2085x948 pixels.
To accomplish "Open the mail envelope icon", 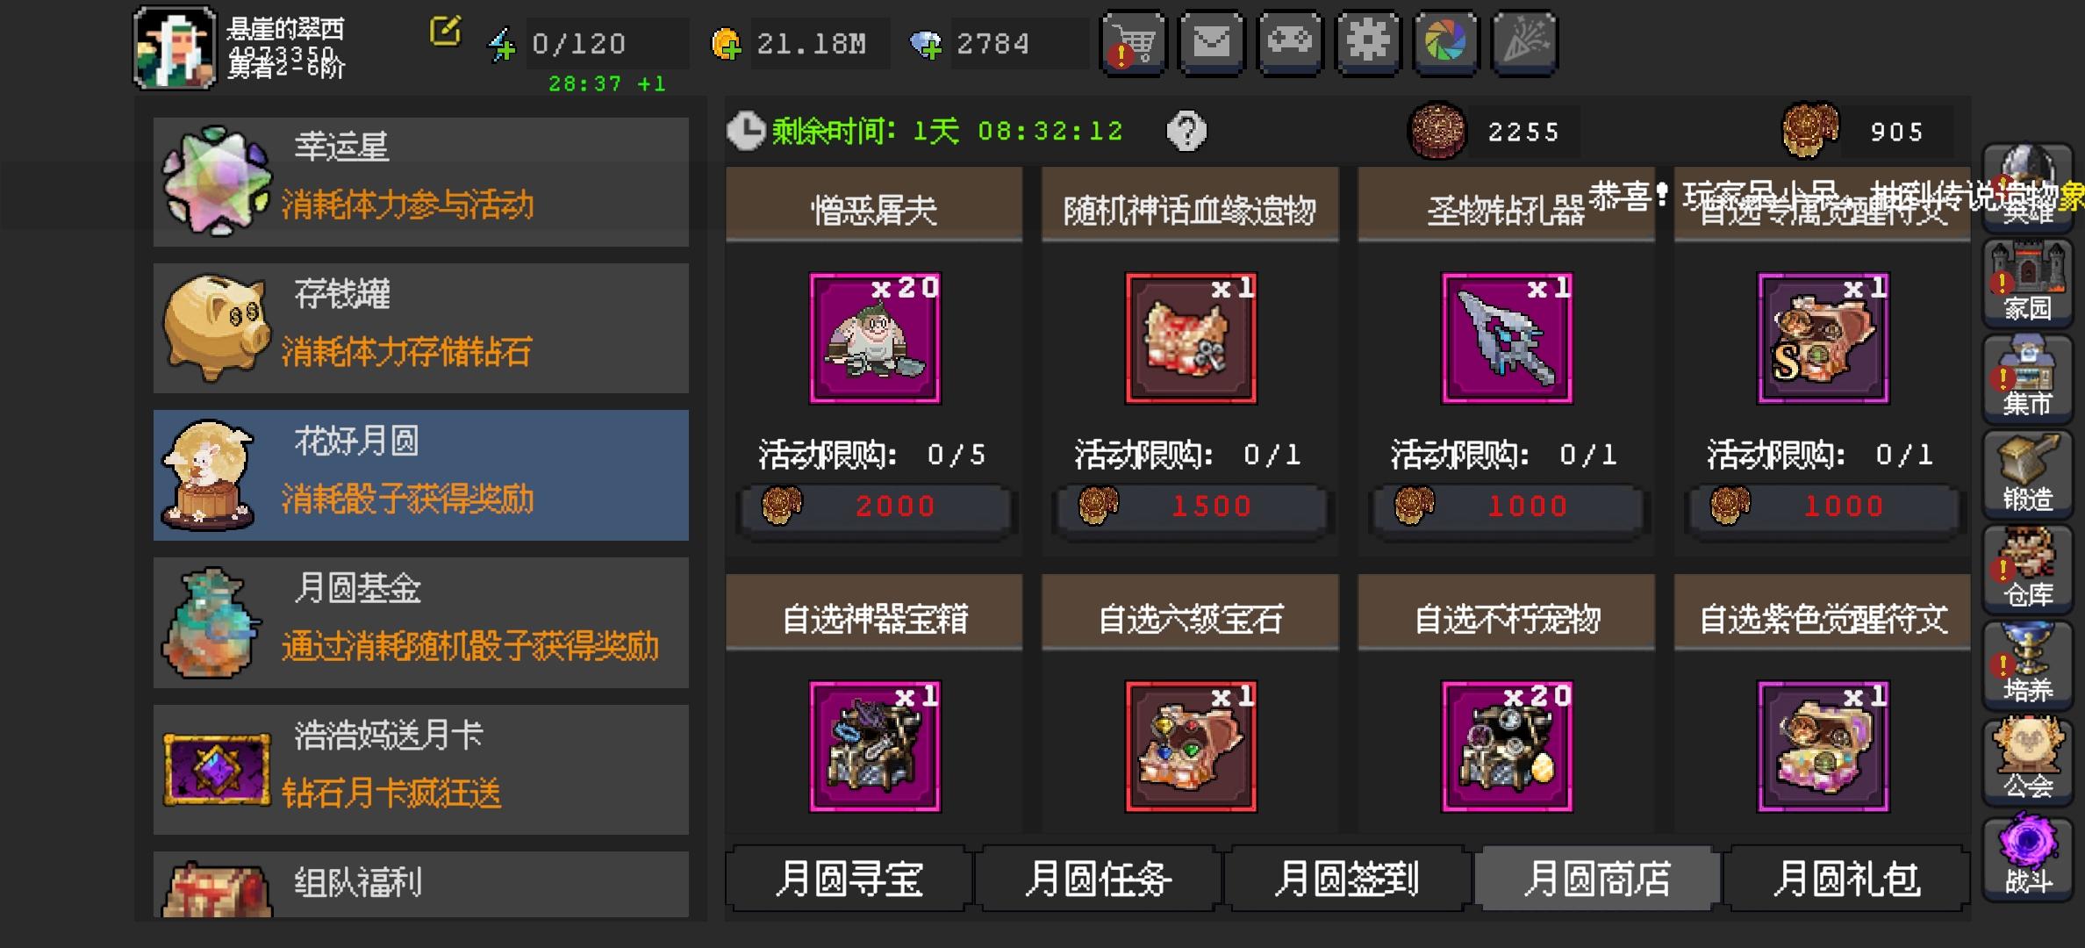I will tap(1211, 43).
